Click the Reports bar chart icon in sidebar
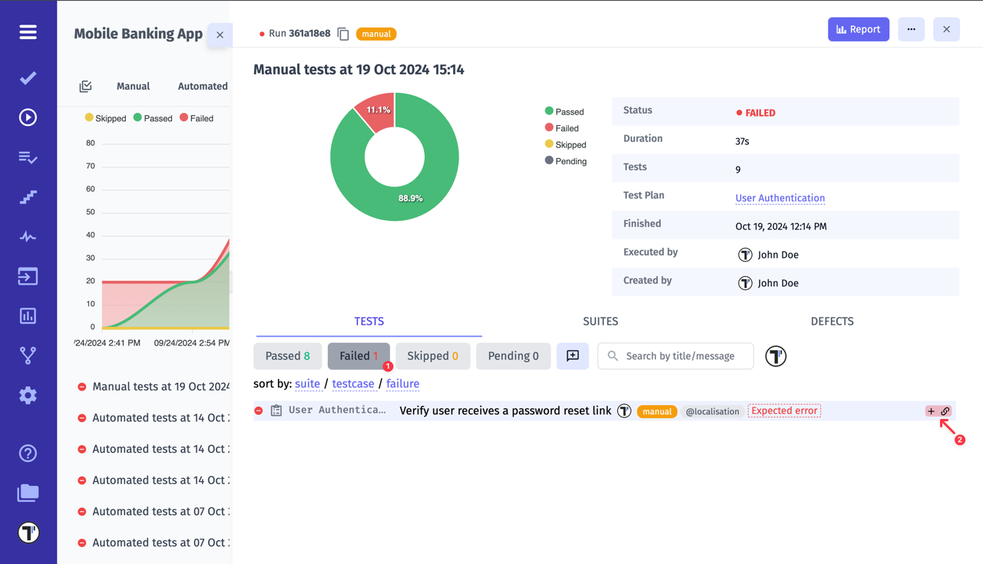 28,315
